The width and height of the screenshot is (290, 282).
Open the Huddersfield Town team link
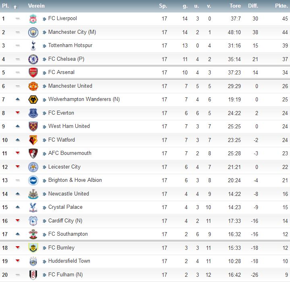coord(69,261)
